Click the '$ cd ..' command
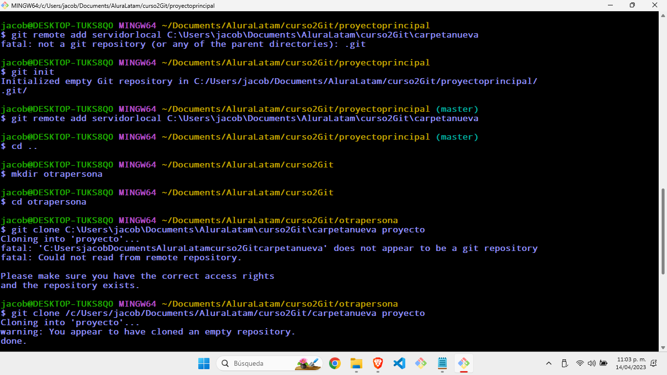 point(20,146)
